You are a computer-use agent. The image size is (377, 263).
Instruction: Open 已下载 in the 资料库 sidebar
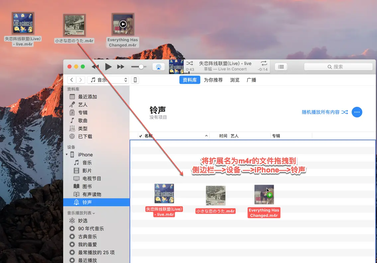pos(86,136)
